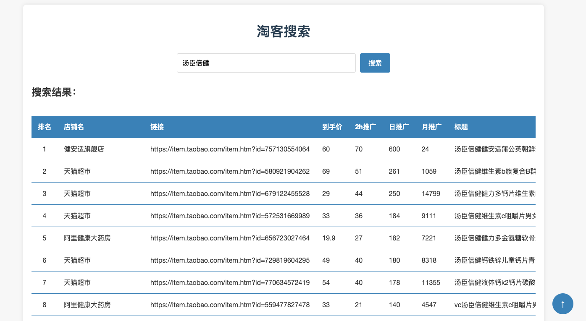Viewport: 586px width, 321px height.
Task: Click the 链接 column header
Action: pos(157,127)
